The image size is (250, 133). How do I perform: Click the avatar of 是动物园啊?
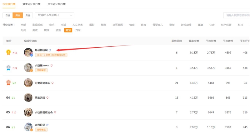click(28, 52)
